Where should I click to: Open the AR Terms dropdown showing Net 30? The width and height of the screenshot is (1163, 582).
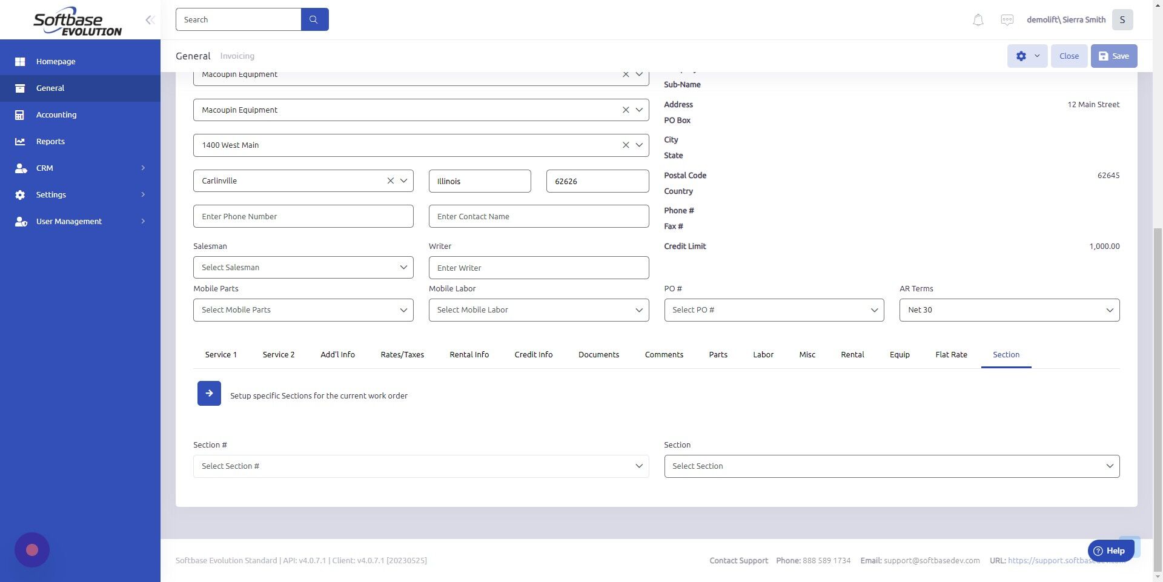pos(1009,309)
